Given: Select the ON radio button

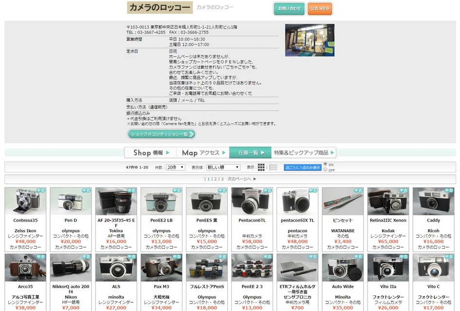Looking at the screenshot, I should [x=325, y=164].
